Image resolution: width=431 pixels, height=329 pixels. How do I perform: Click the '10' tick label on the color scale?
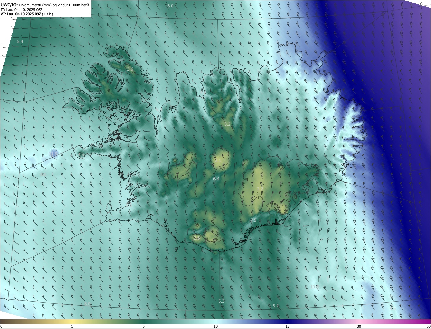tap(215, 326)
